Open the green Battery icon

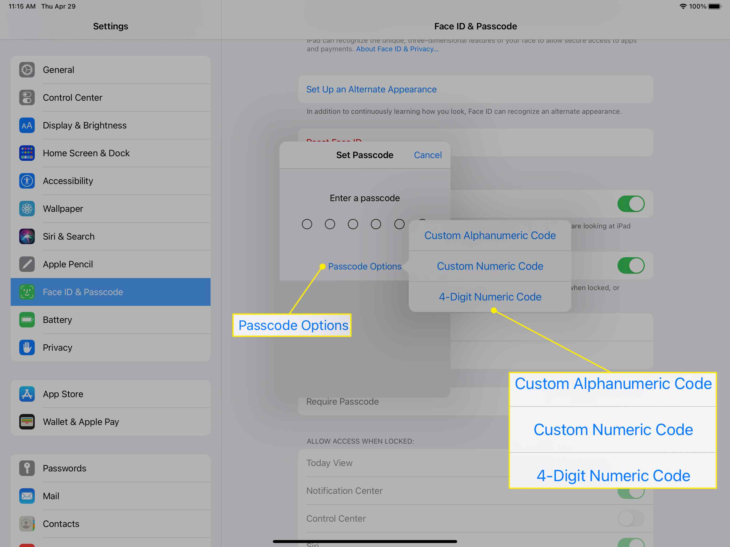pyautogui.click(x=27, y=320)
